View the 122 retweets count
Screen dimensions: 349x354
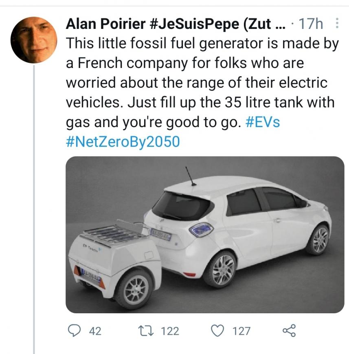point(170,331)
